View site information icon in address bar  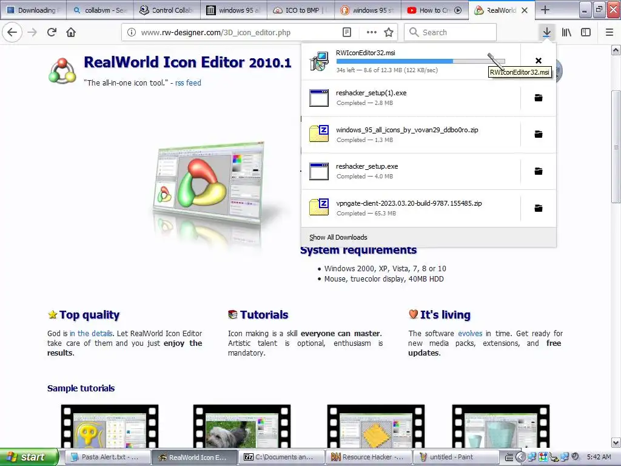click(x=132, y=32)
